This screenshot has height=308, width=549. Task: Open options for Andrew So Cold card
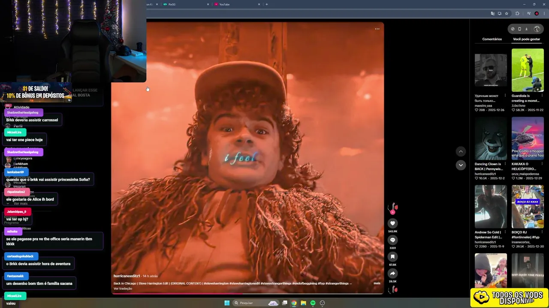coord(505,232)
